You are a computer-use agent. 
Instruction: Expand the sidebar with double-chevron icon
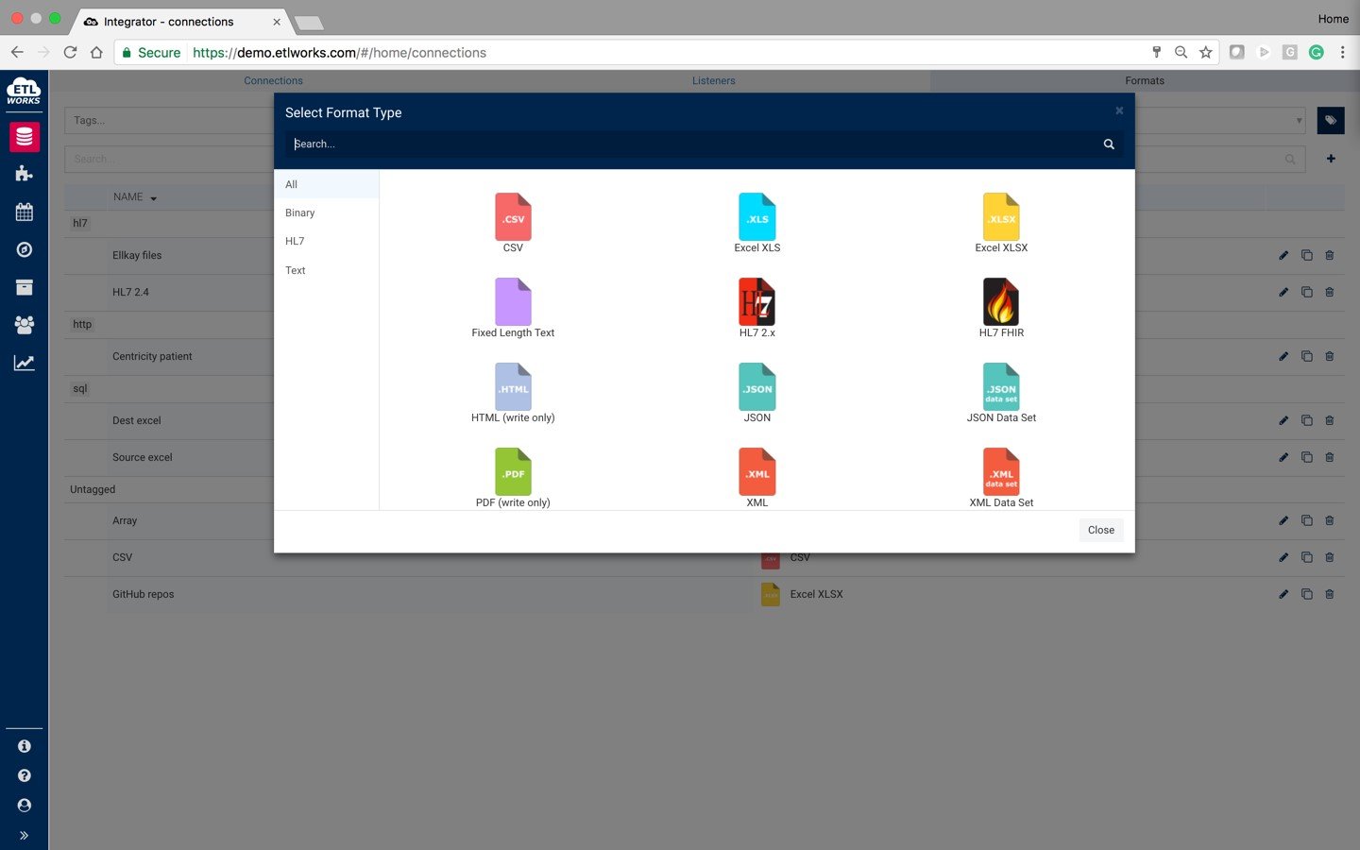pyautogui.click(x=24, y=835)
